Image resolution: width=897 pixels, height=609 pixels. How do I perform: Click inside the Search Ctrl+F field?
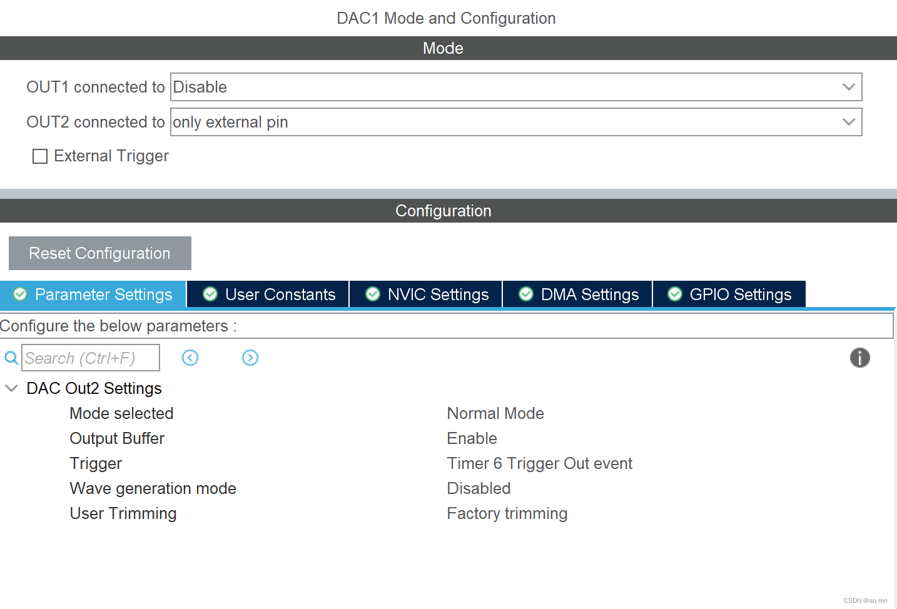(90, 358)
